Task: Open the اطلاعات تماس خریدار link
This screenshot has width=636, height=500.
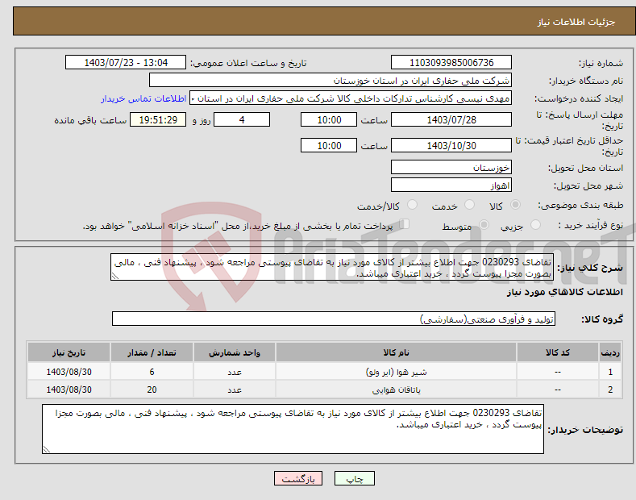Action: (143, 98)
